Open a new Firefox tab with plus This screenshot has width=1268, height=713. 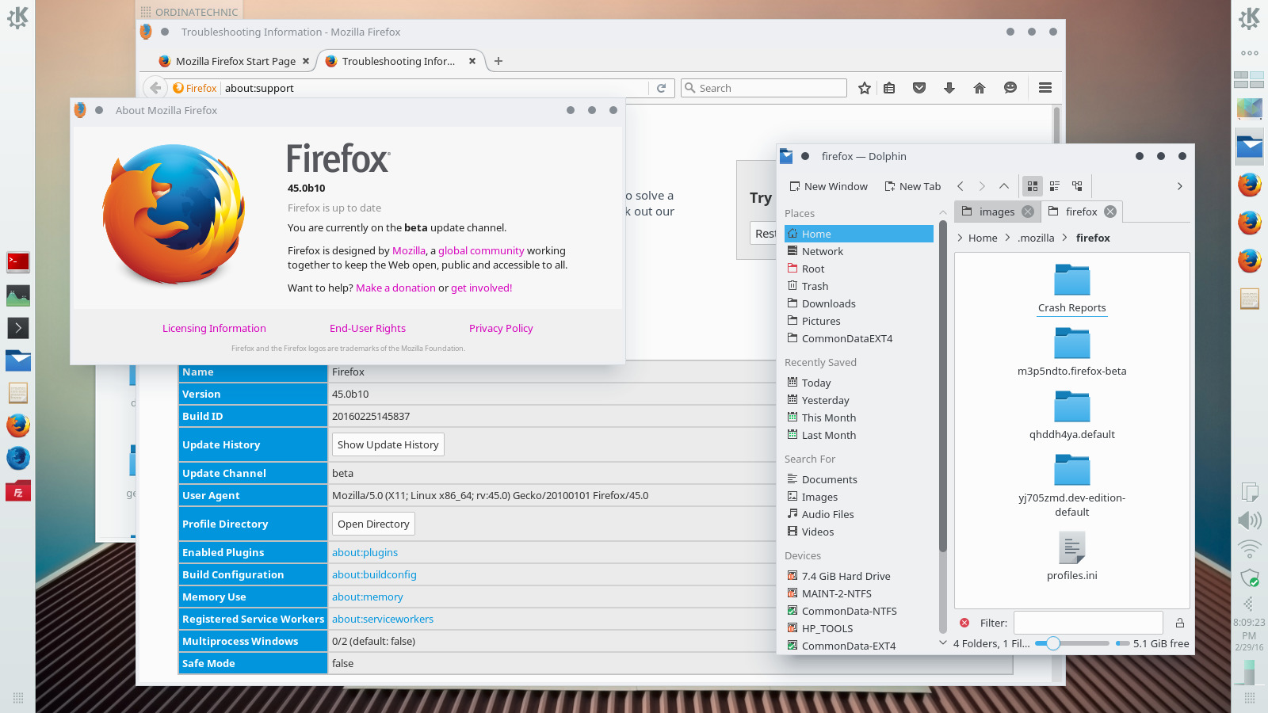pos(498,61)
